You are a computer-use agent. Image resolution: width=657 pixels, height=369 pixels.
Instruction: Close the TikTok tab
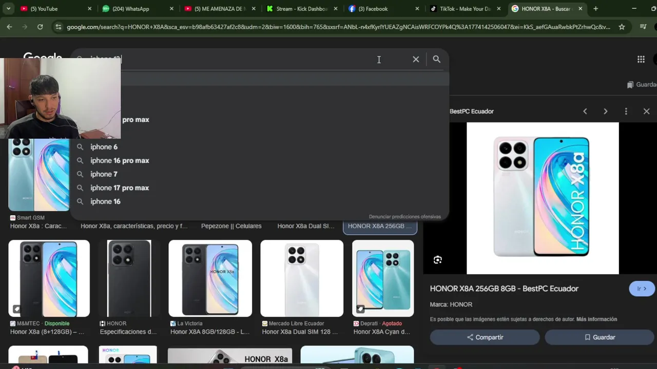[498, 9]
